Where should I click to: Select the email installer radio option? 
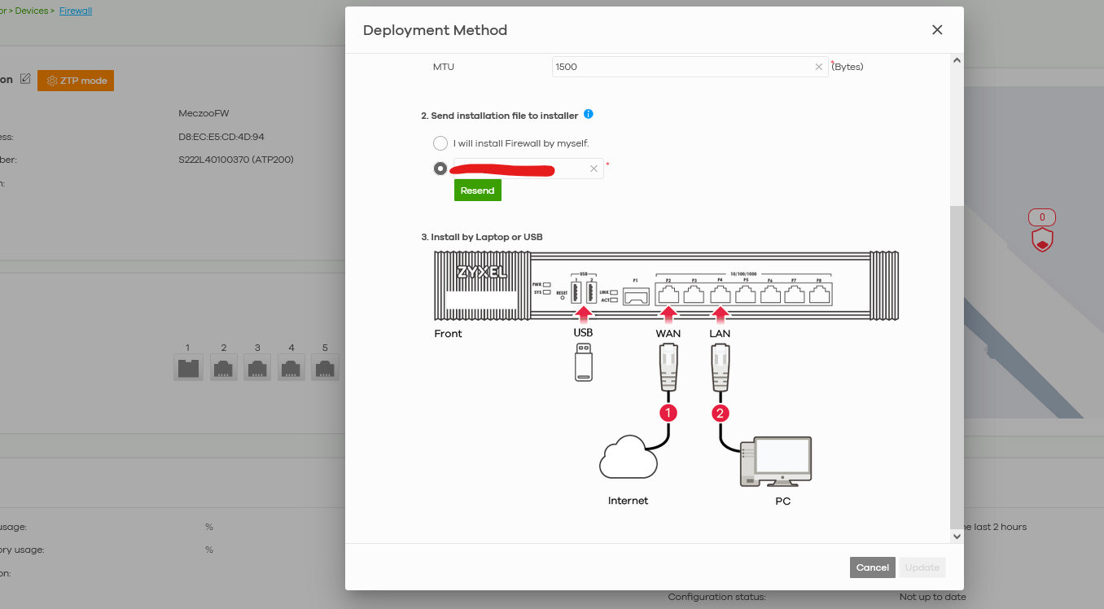click(440, 169)
